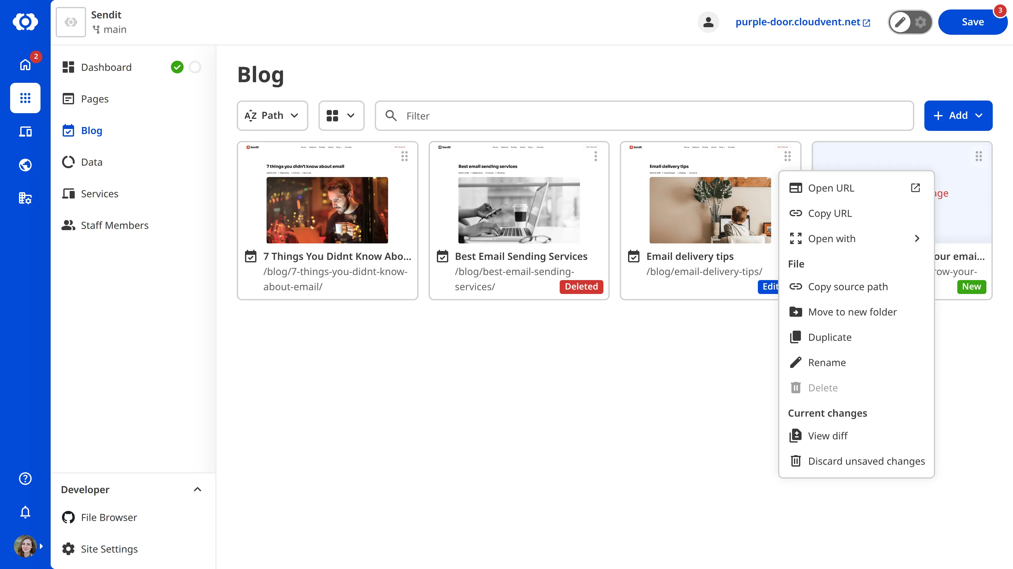Click the Open URL external link icon

915,188
